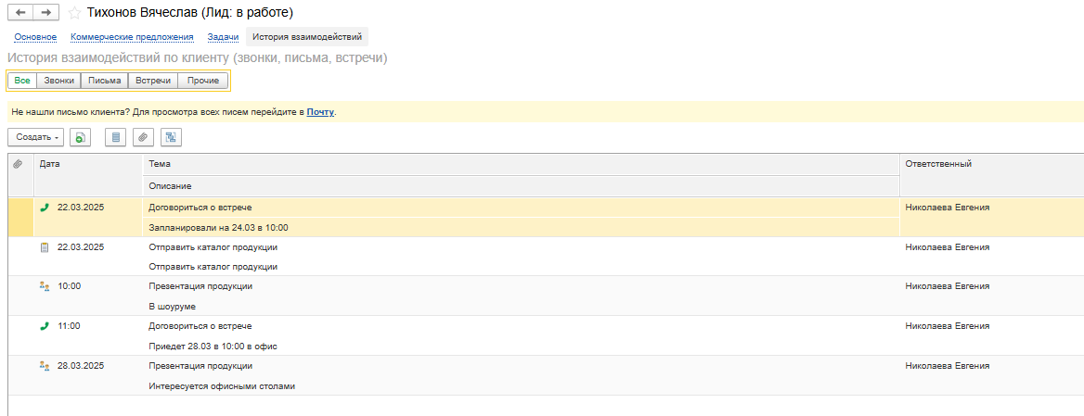This screenshot has width=1084, height=416.
Task: Add lead to favorites with star
Action: pyautogui.click(x=74, y=14)
